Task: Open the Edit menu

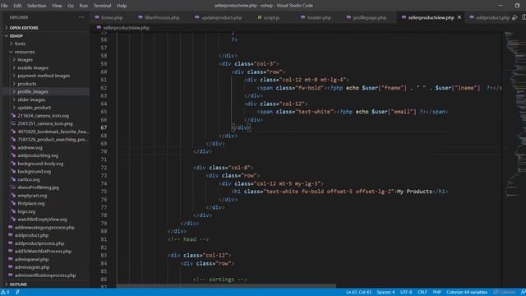Action: click(x=17, y=6)
